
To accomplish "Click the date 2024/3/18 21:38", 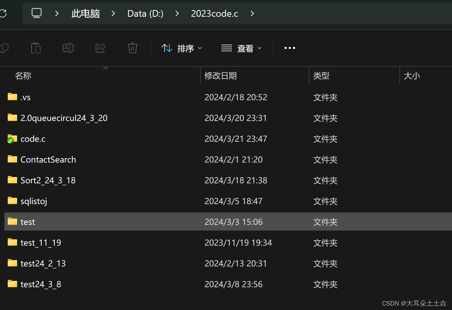I will click(x=236, y=181).
